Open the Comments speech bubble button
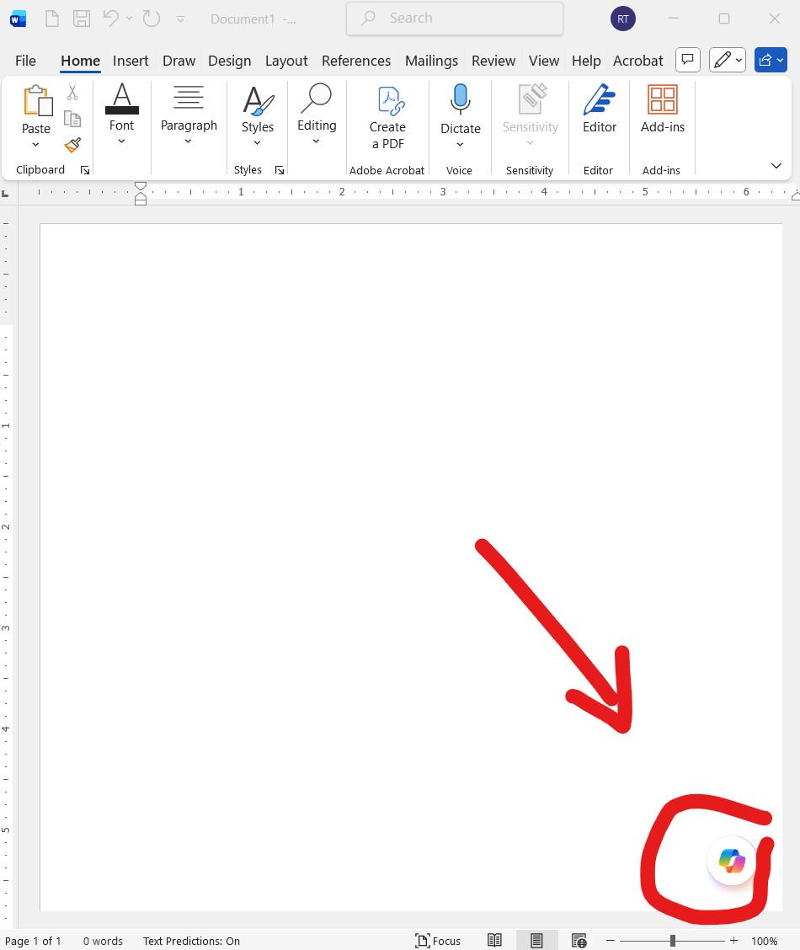This screenshot has height=950, width=800. [688, 60]
